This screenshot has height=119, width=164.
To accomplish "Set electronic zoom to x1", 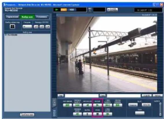I will [x=36, y=27].
